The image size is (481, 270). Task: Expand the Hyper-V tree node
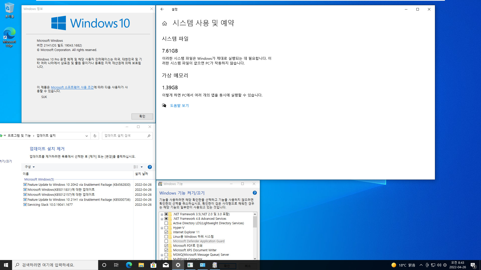point(162,228)
